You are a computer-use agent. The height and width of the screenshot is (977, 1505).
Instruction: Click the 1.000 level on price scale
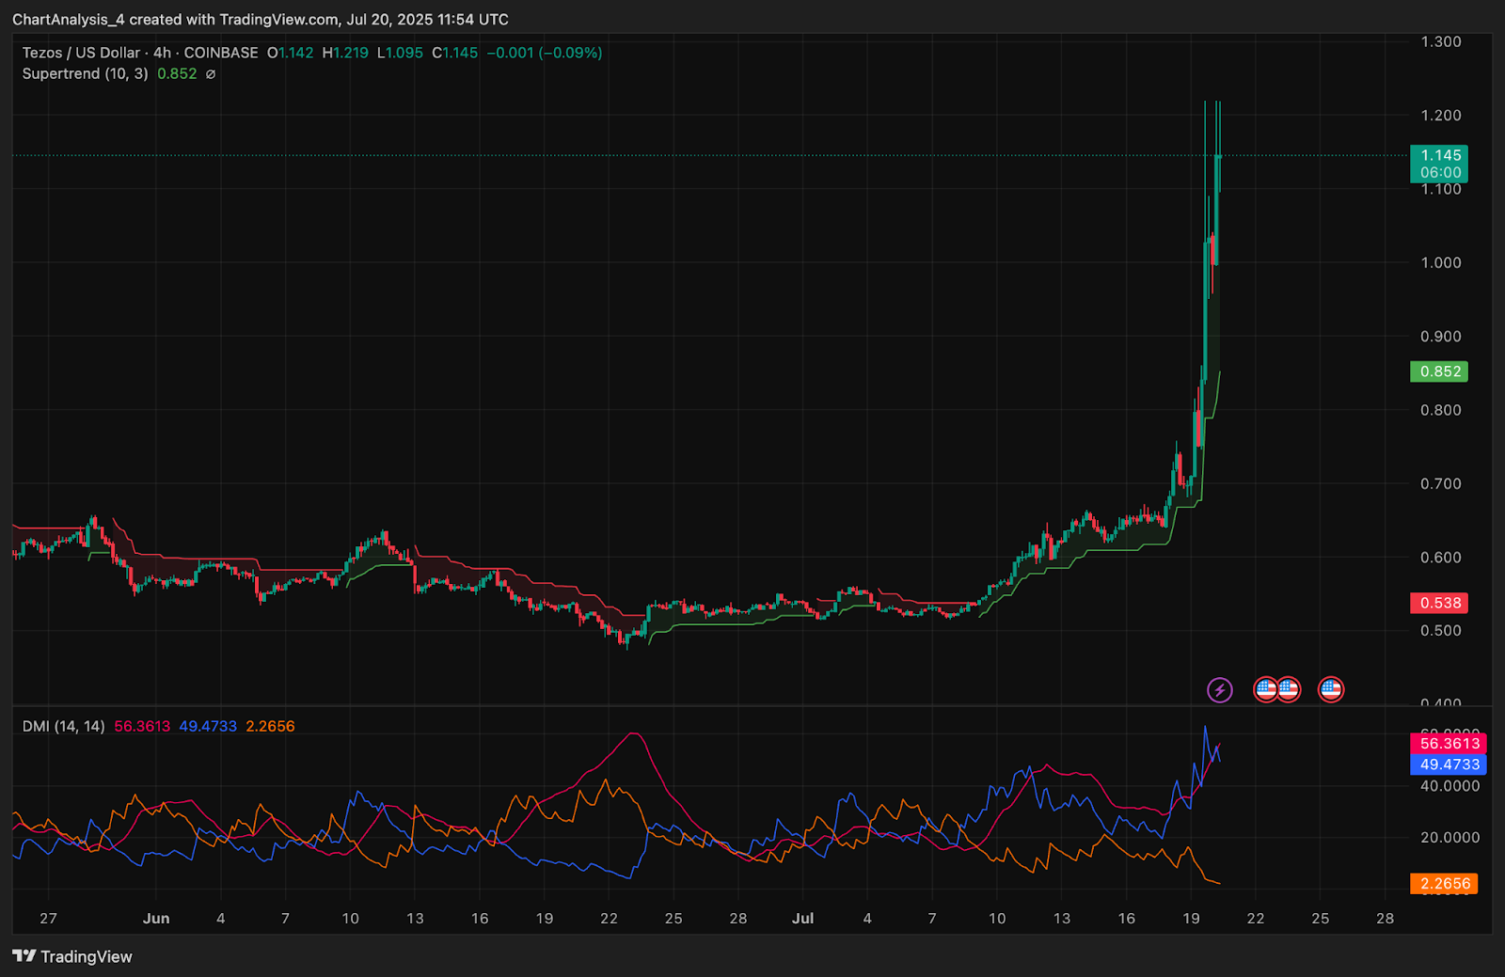click(1440, 262)
